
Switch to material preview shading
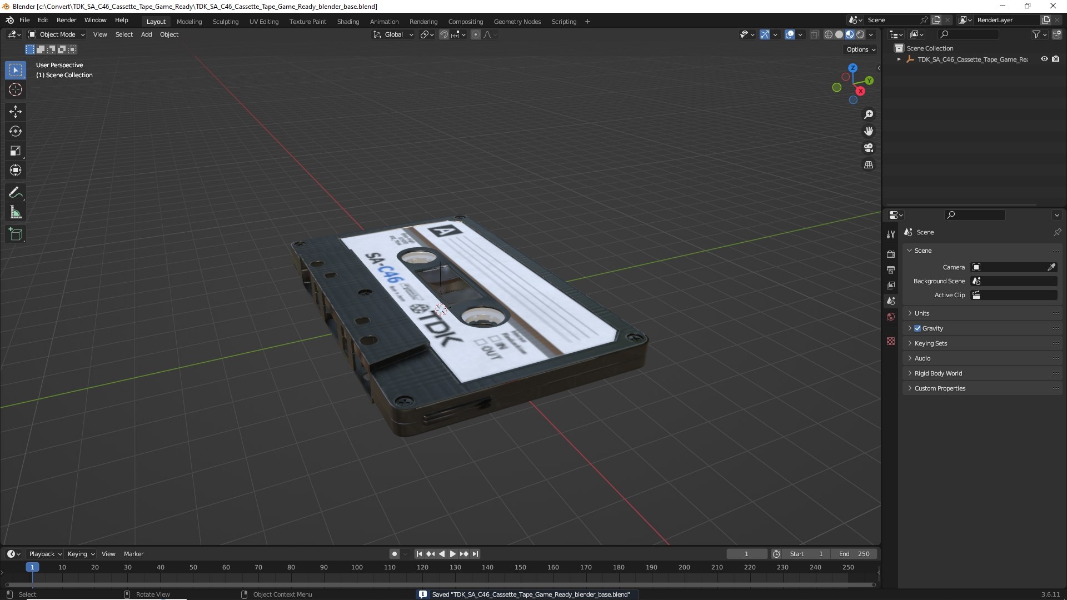tap(850, 34)
